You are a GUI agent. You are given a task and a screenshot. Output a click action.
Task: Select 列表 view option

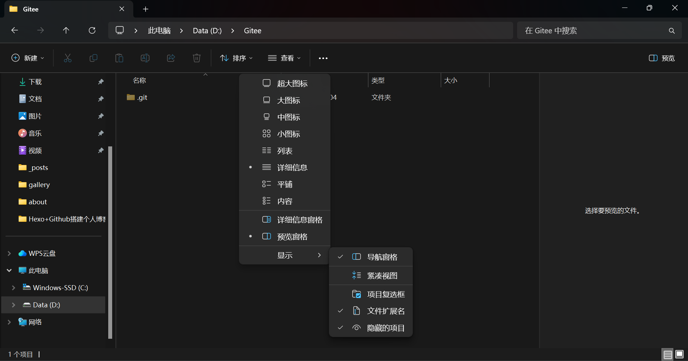[285, 151]
